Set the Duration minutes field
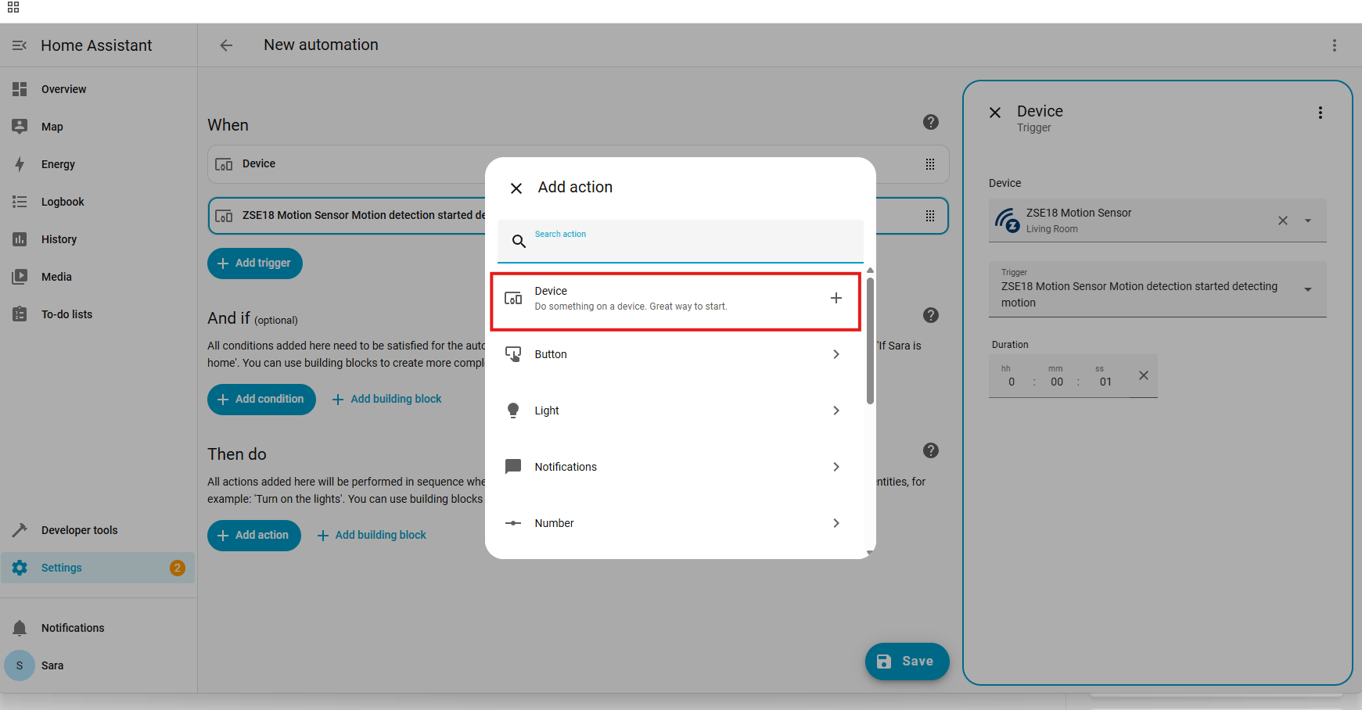Viewport: 1362px width, 710px height. click(x=1057, y=382)
